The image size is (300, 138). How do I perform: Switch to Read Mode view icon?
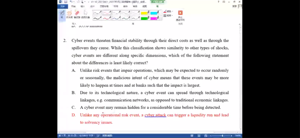192,136
